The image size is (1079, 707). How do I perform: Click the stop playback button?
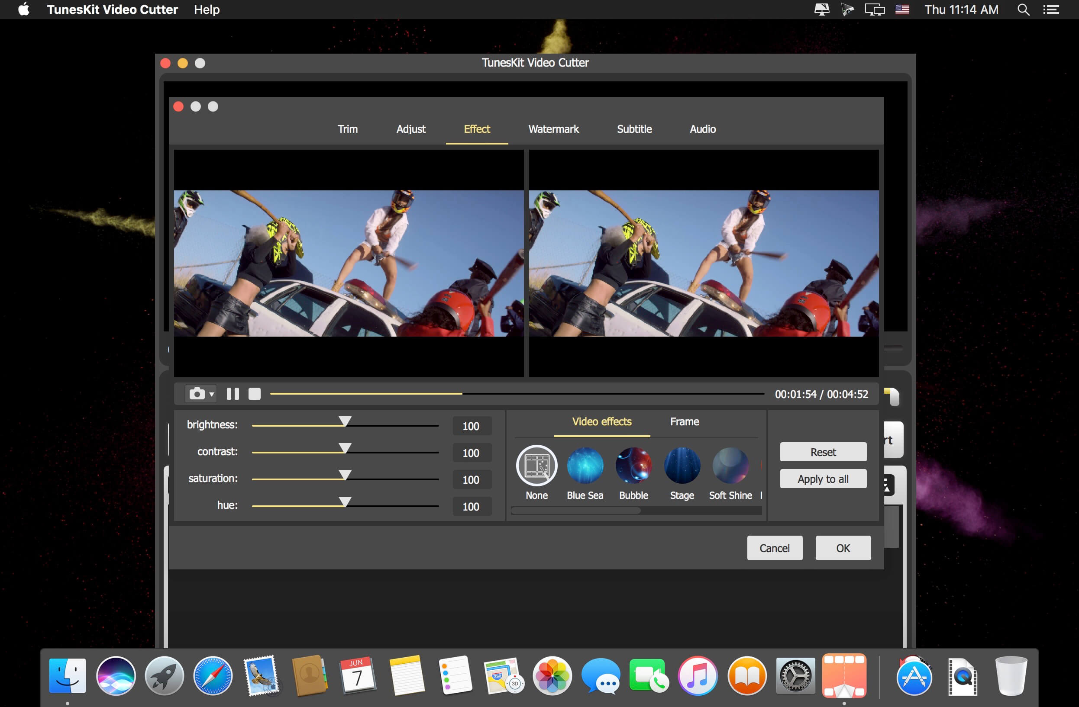tap(256, 395)
